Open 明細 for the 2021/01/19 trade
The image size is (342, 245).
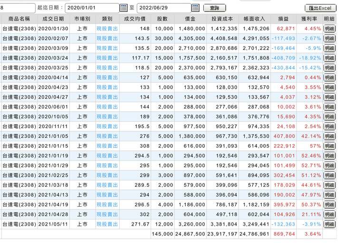tap(329, 156)
